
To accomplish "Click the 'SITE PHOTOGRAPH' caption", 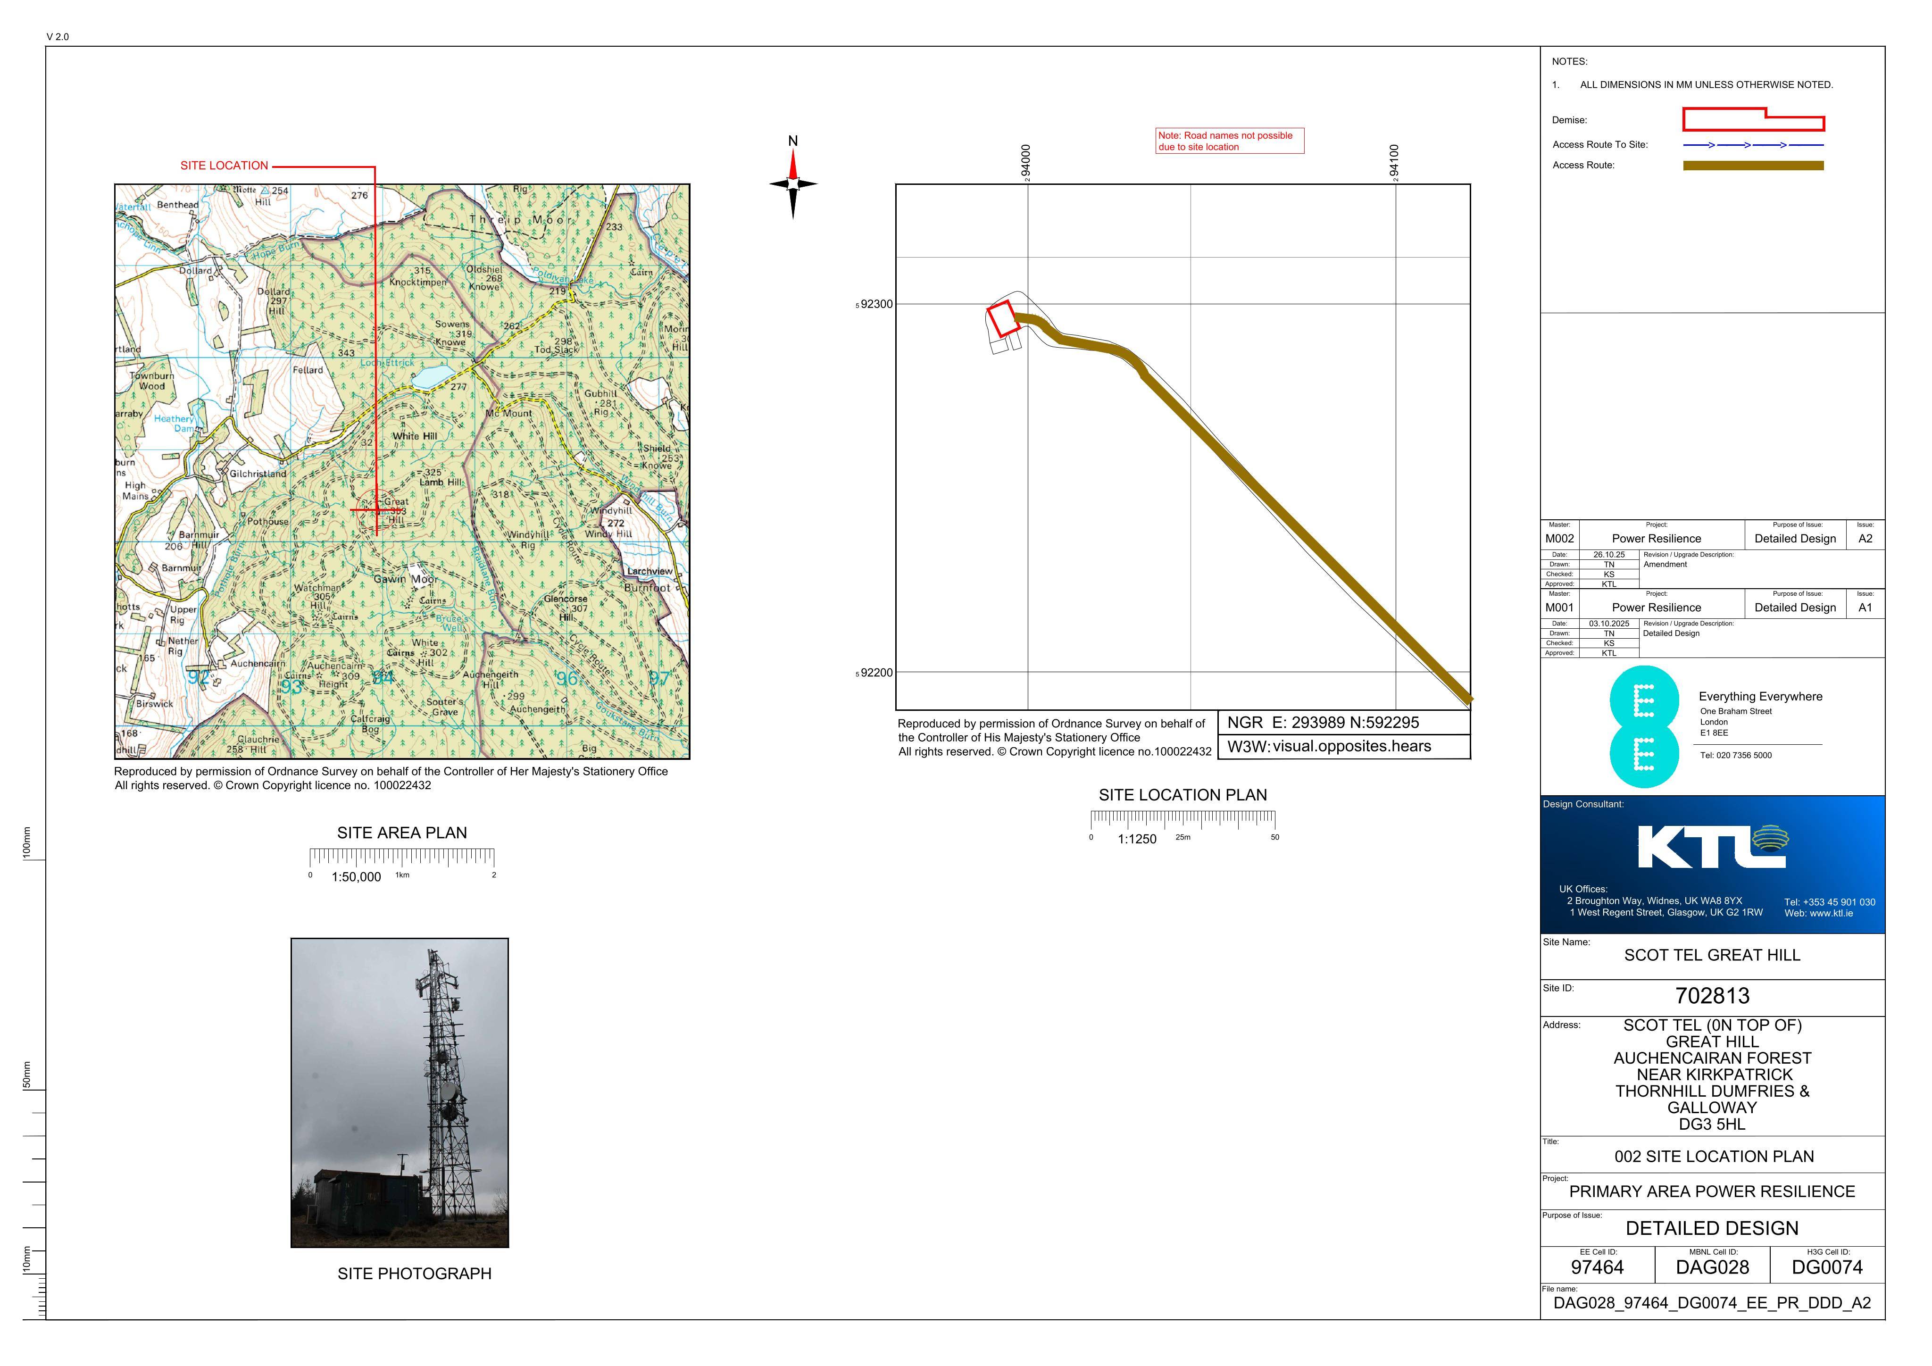I will tap(414, 1274).
